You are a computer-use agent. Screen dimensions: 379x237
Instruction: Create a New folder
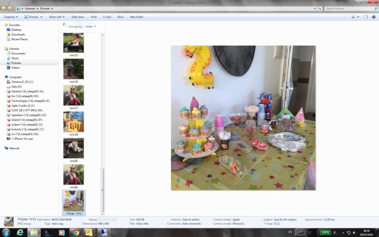[136, 17]
